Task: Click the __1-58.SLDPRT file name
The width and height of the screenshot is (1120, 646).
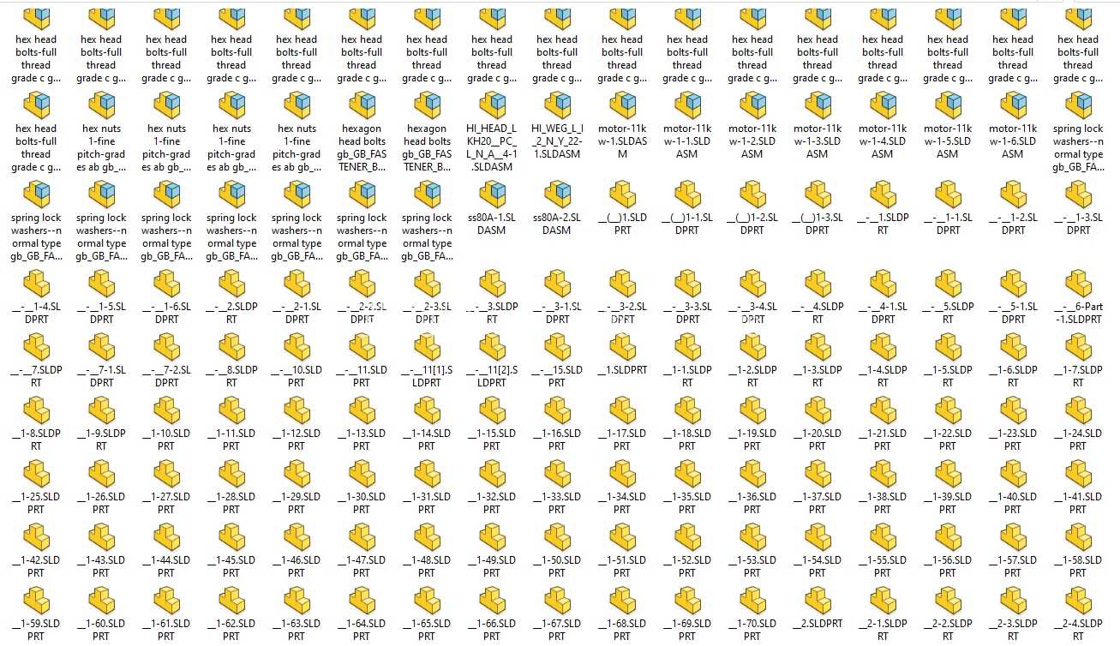Action: (1078, 566)
